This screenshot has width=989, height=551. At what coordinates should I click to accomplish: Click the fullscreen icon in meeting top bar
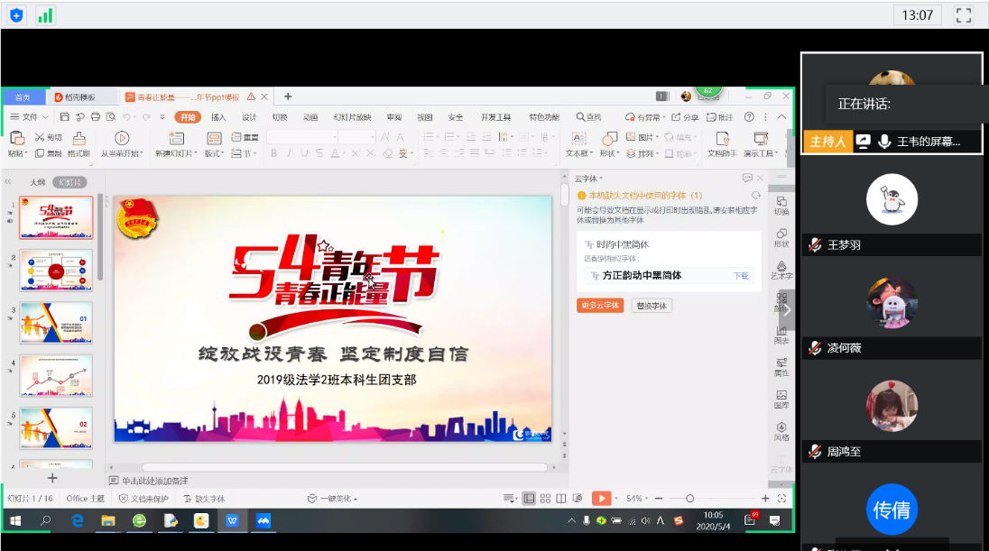click(963, 14)
